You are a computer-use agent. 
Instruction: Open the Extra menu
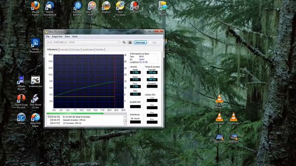[x=67, y=36]
